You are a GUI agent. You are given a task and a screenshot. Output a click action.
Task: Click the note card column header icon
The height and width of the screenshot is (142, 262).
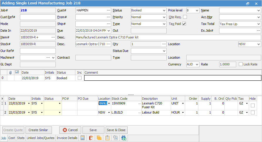(x=17, y=72)
